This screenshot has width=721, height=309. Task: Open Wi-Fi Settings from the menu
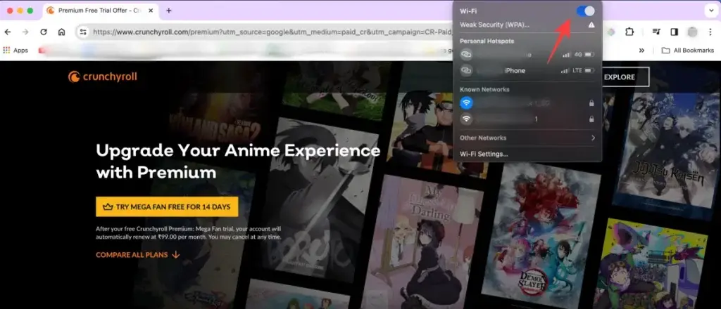coord(484,154)
